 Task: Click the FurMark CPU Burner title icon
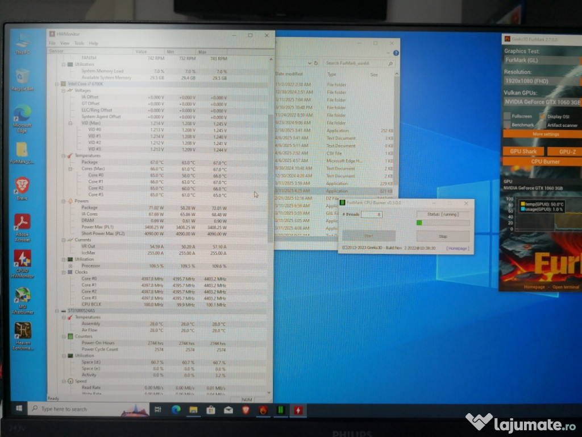(343, 203)
